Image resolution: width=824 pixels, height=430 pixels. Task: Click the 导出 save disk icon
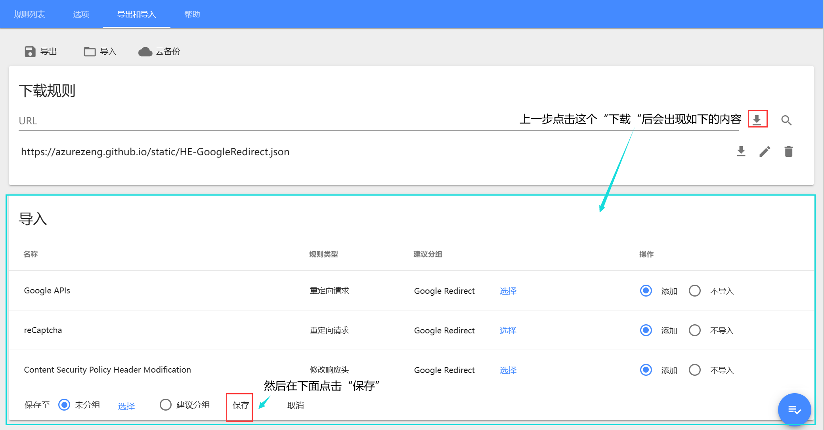30,51
